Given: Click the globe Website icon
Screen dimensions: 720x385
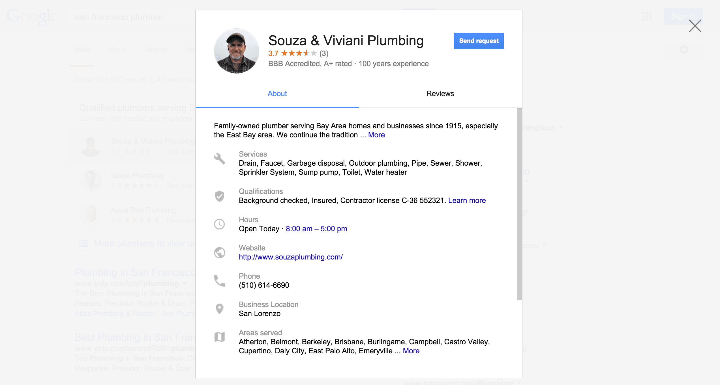Looking at the screenshot, I should click(219, 252).
